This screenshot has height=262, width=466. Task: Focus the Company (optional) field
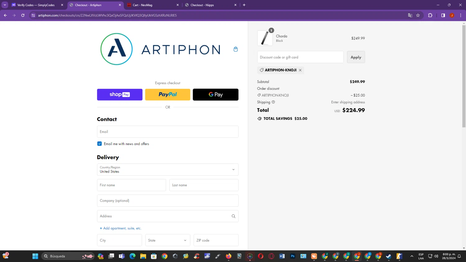(168, 201)
